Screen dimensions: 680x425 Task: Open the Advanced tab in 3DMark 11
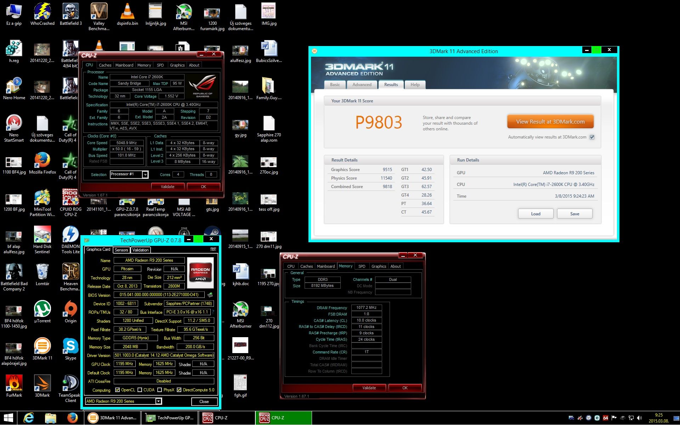click(362, 85)
